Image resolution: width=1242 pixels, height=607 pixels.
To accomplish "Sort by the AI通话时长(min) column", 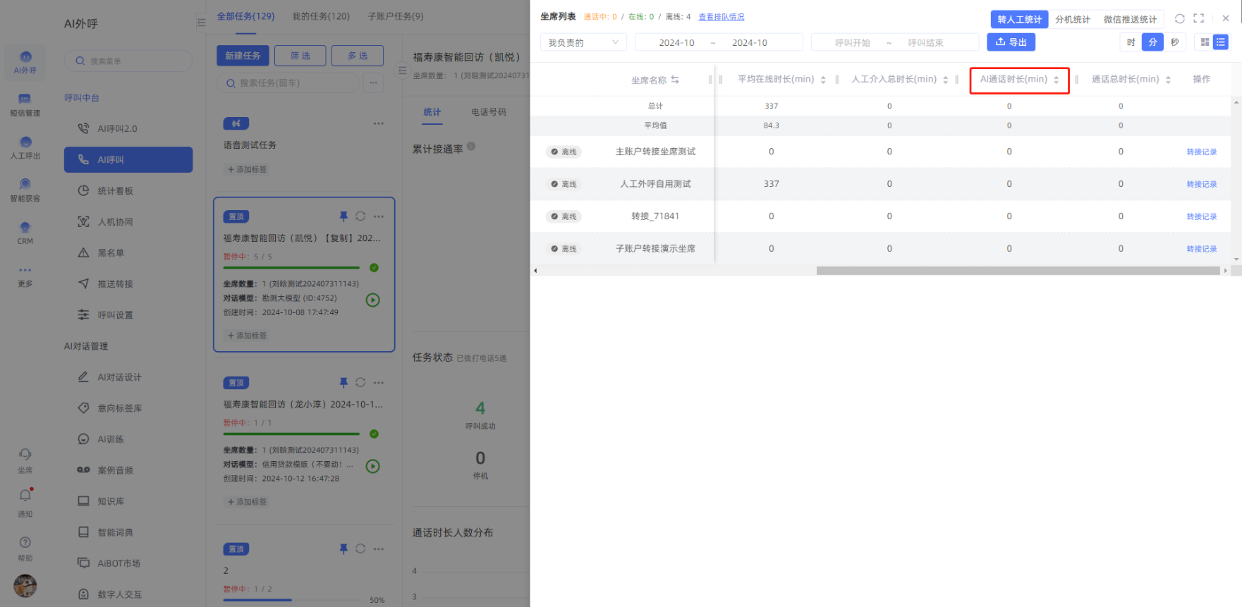I will coord(1056,80).
